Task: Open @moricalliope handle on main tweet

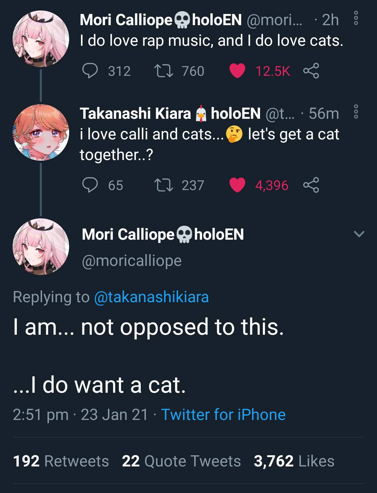Action: click(x=132, y=261)
